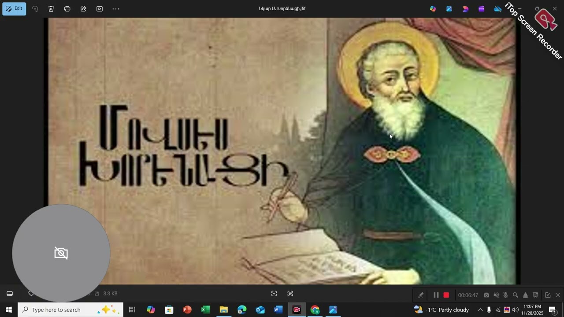Open Task View on the taskbar
564x317 pixels.
click(132, 310)
